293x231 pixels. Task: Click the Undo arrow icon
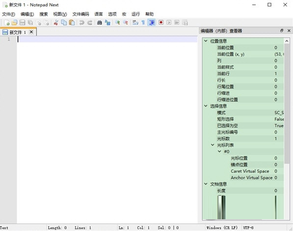pyautogui.click(x=81, y=23)
